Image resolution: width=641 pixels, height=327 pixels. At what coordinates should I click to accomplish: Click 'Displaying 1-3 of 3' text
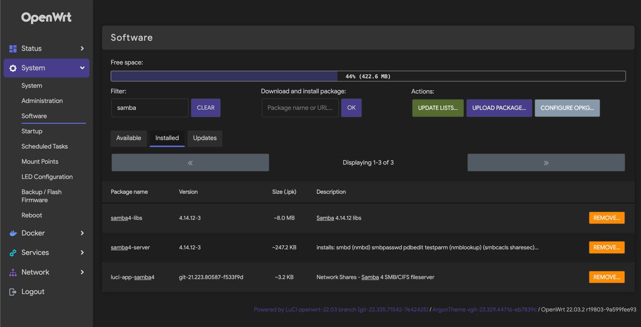coord(368,162)
